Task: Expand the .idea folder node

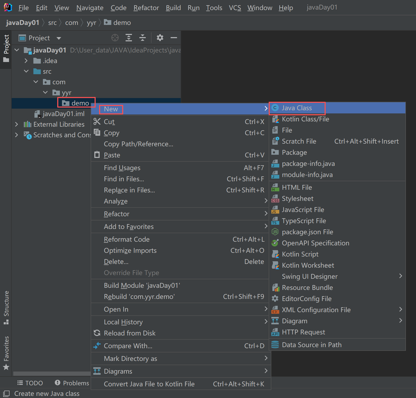Action: 26,61
